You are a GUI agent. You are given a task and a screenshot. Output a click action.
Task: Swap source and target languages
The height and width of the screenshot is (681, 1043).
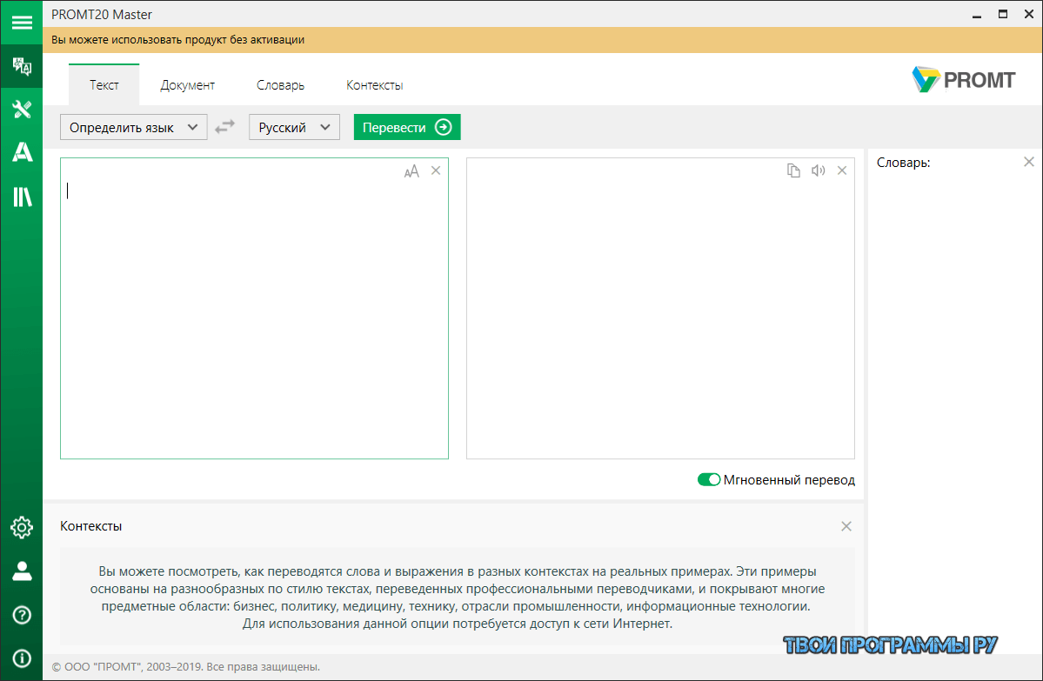[224, 126]
